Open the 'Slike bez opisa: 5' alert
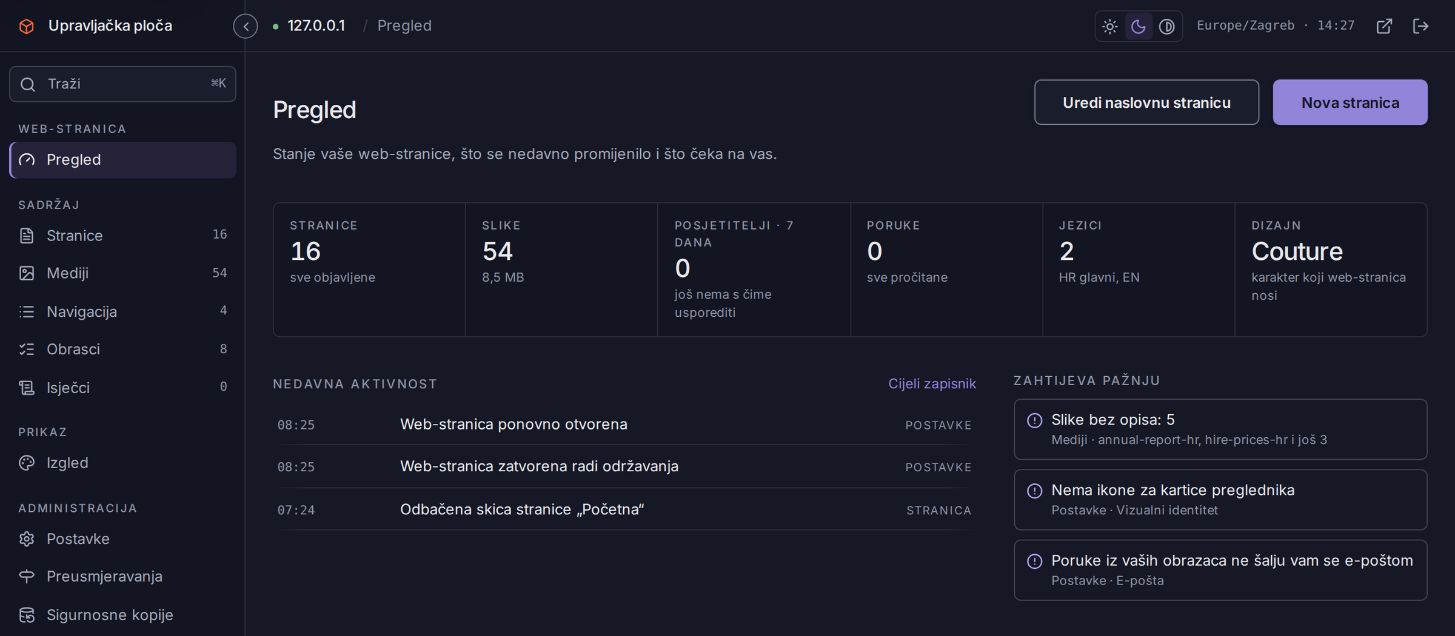Screen dimensions: 1455x636 tap(1220, 429)
